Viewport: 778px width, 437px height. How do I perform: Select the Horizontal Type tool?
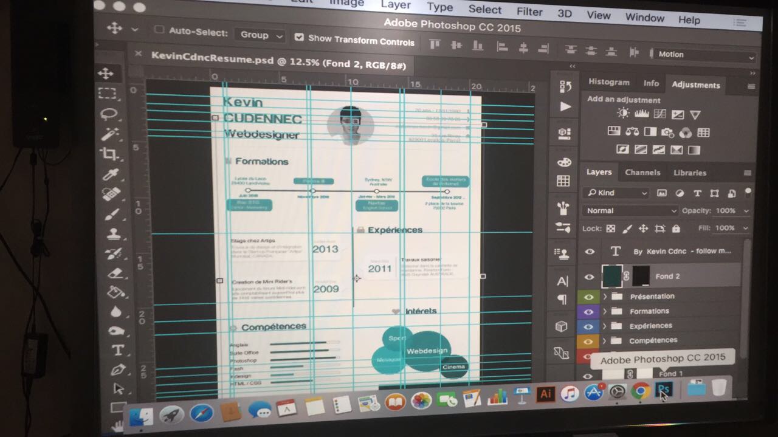117,350
